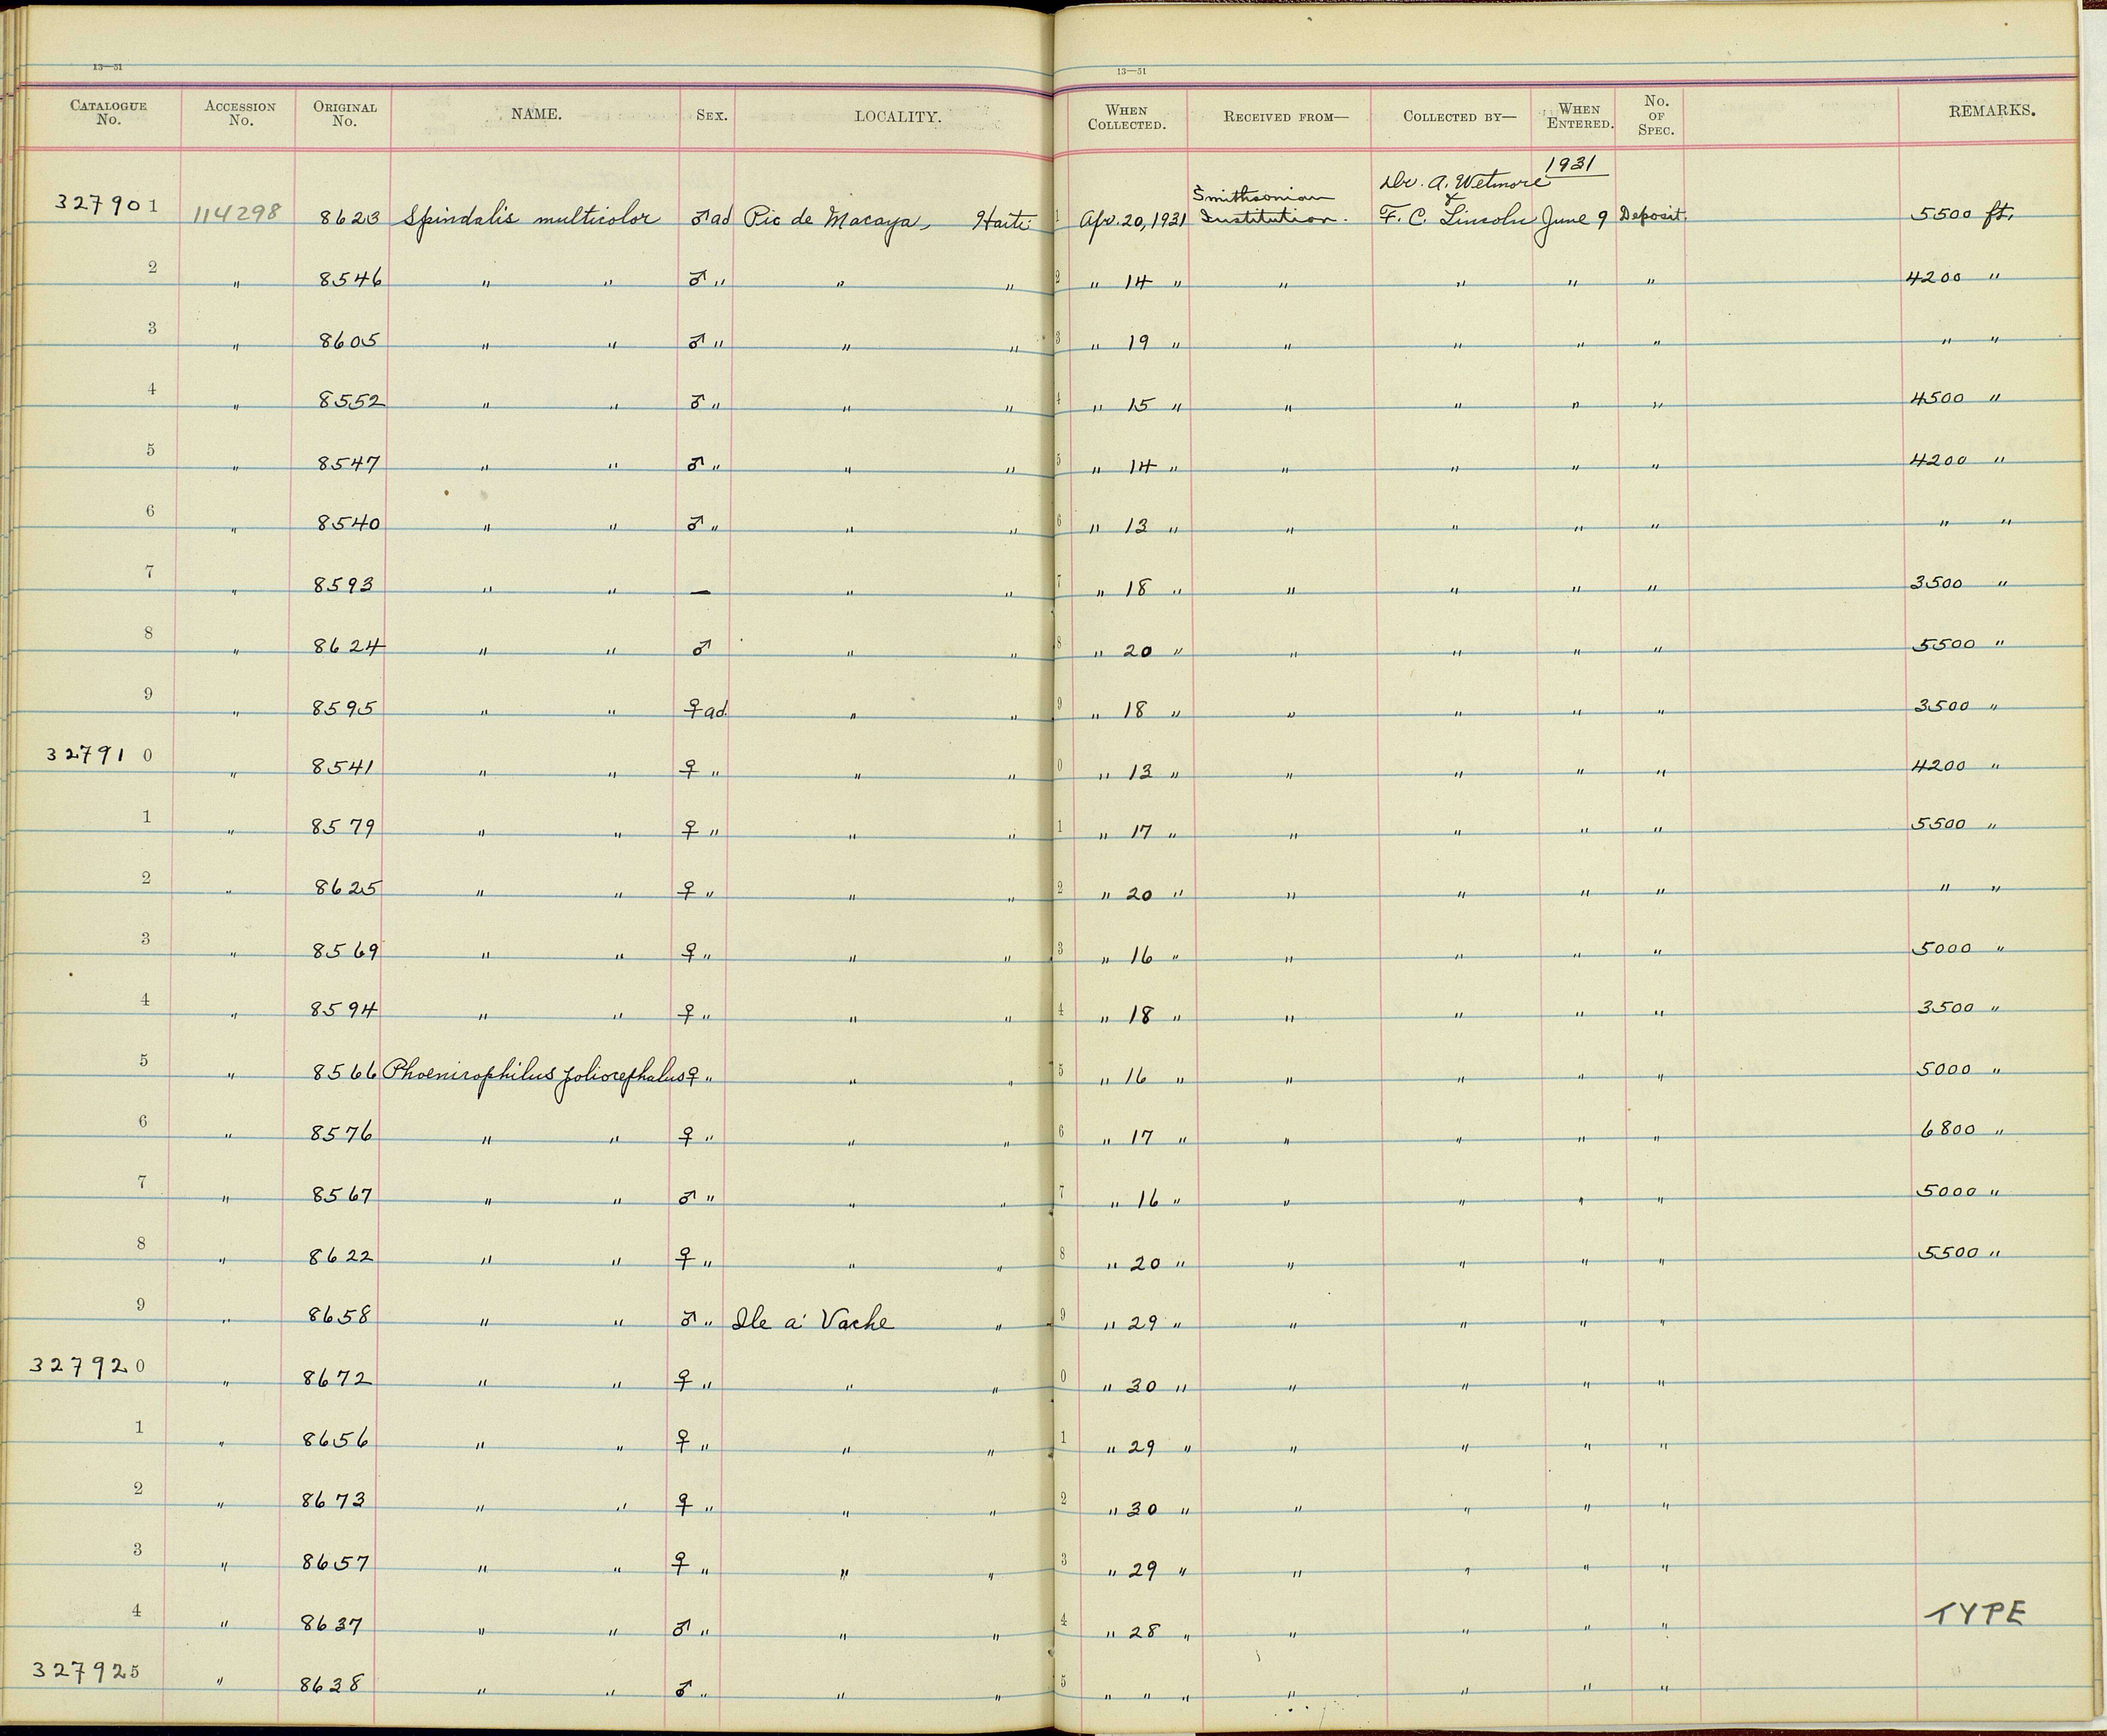
Task: Click the 'TYPE' remark
Action: (1977, 1614)
